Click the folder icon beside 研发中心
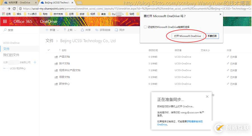Viewport: 252px width, 136px height. 56,84
